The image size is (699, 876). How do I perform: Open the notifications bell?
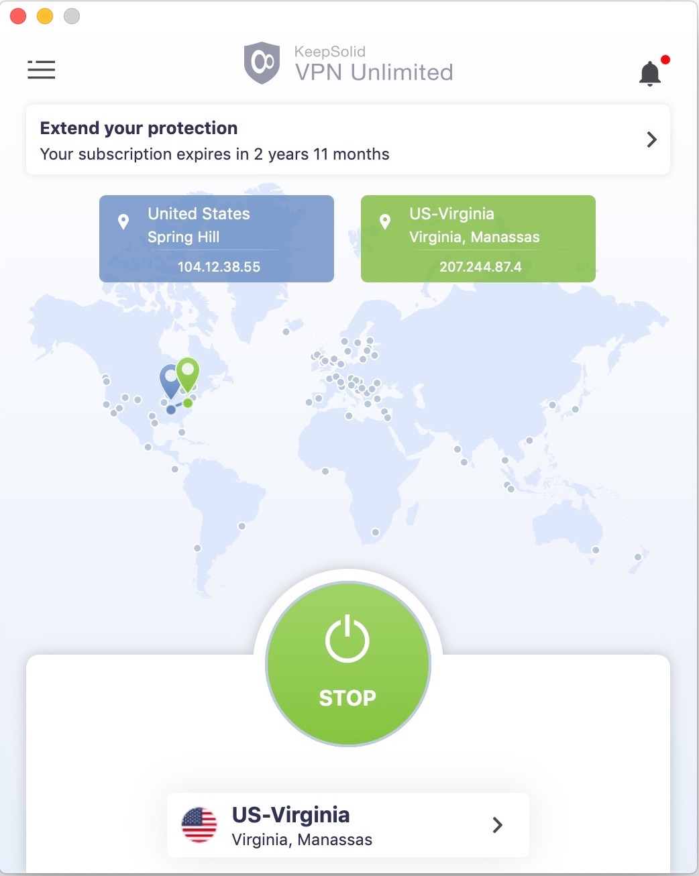pyautogui.click(x=649, y=73)
